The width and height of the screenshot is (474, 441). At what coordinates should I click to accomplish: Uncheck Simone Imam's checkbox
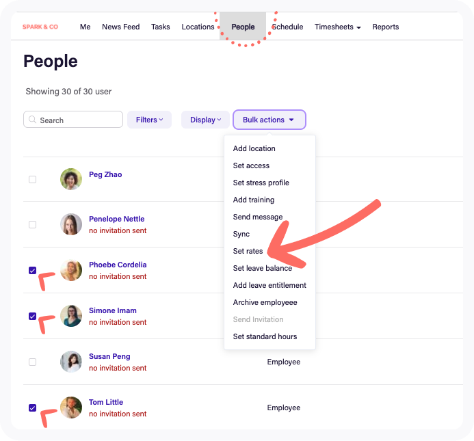(32, 316)
